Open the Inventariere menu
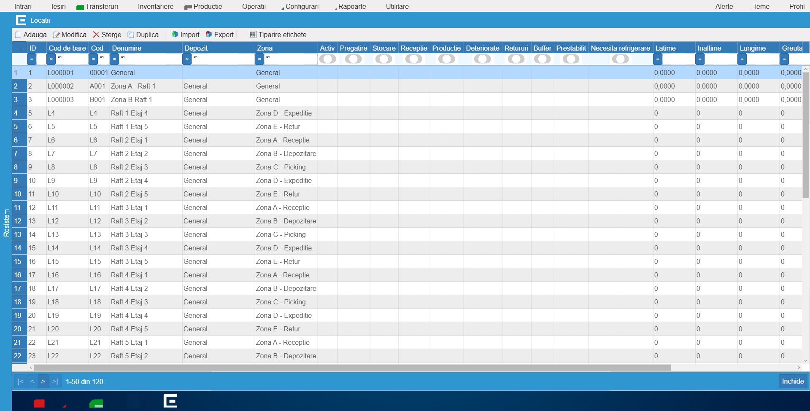This screenshot has height=411, width=810. click(x=156, y=6)
